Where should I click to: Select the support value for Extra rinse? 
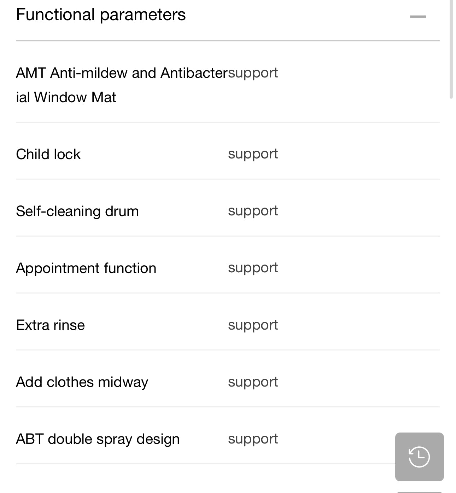coord(253,325)
